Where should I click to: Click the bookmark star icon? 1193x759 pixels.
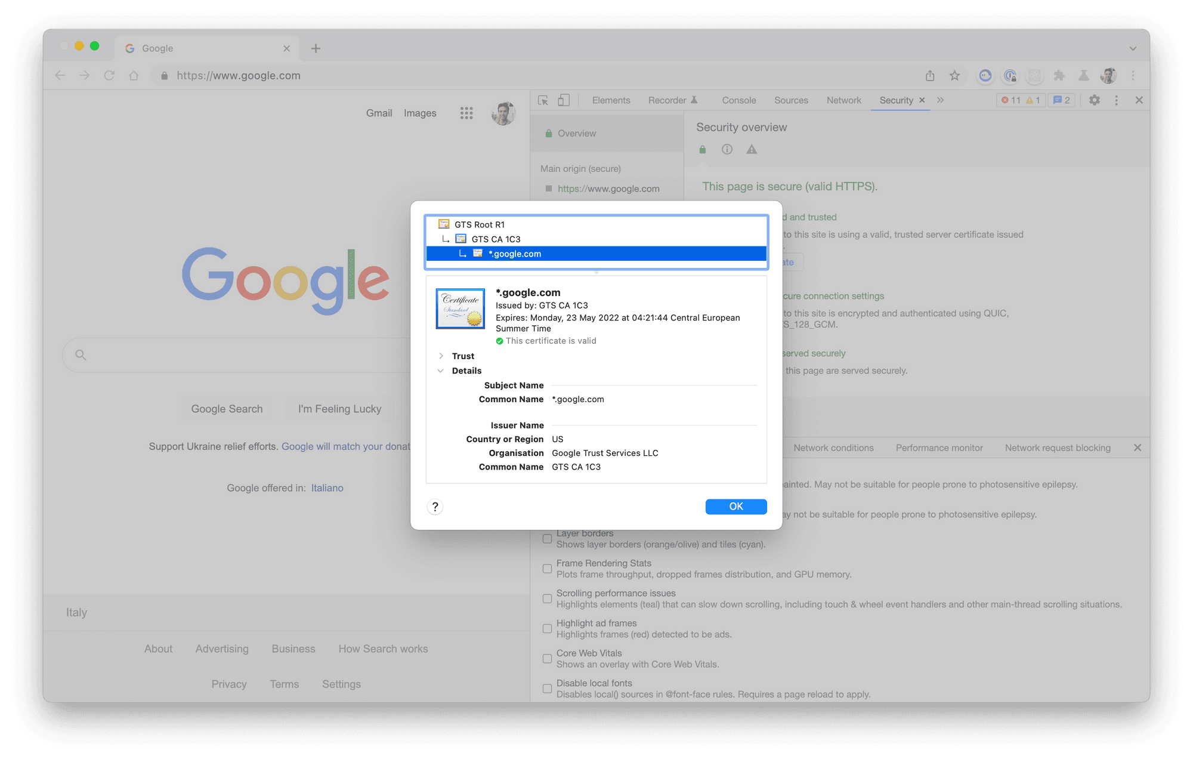(954, 76)
